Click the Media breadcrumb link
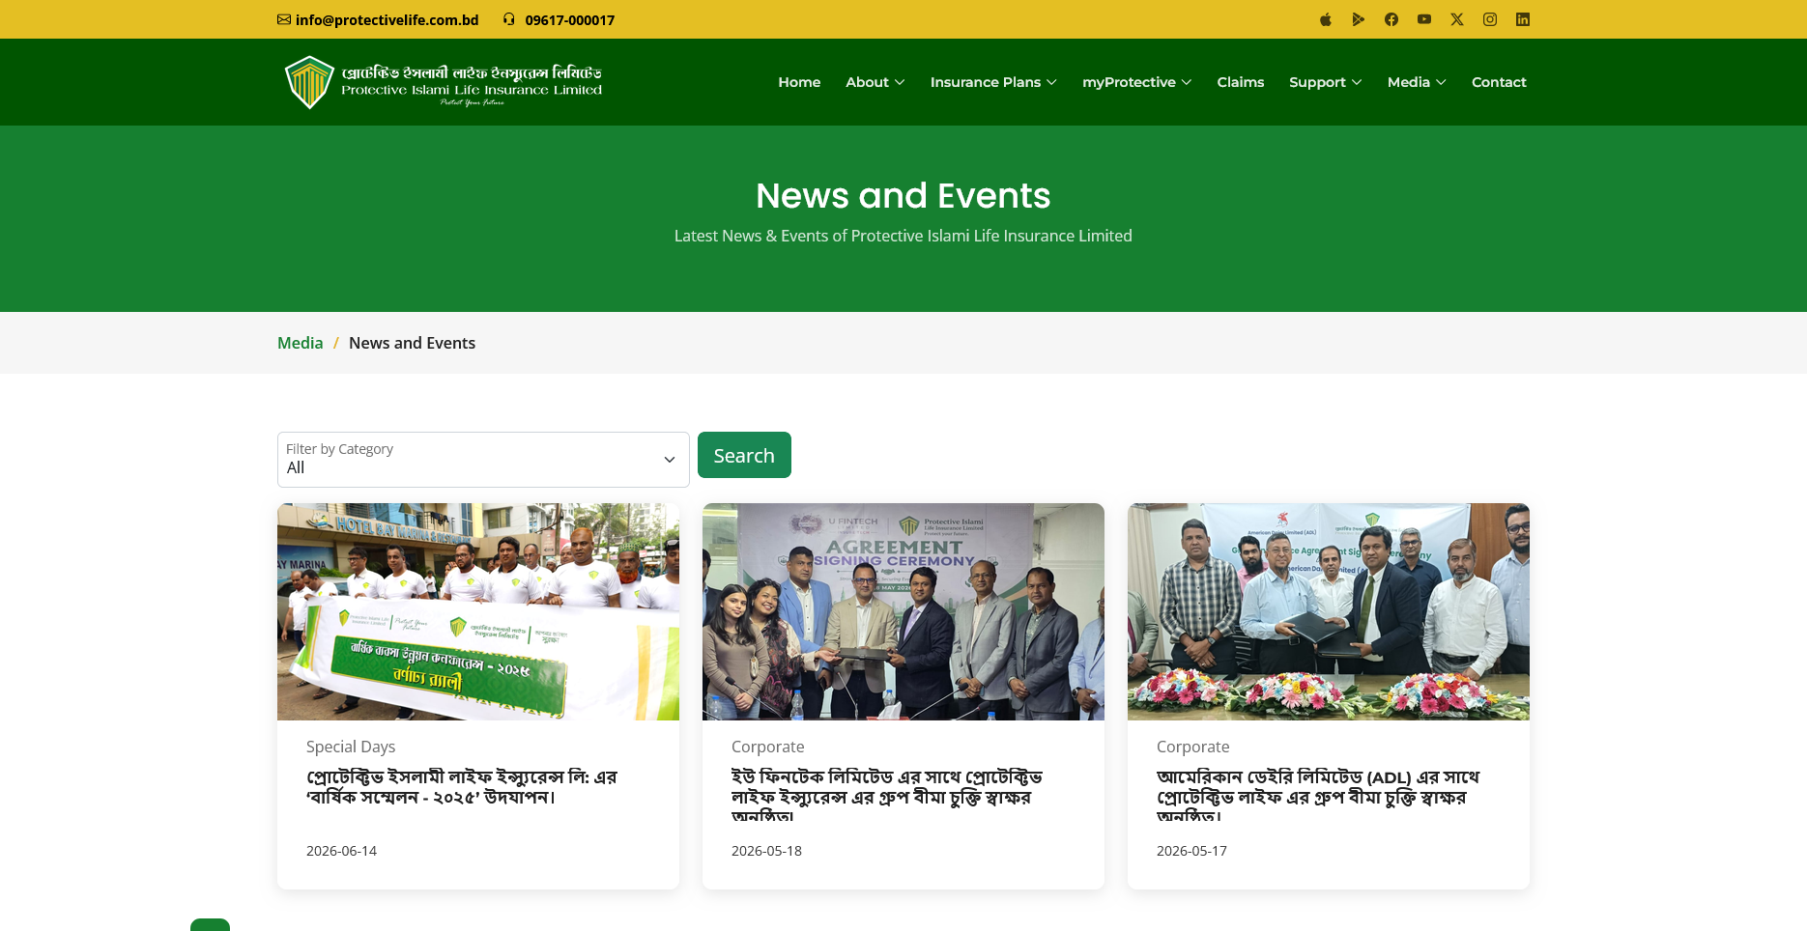The image size is (1807, 931). pos(301,343)
